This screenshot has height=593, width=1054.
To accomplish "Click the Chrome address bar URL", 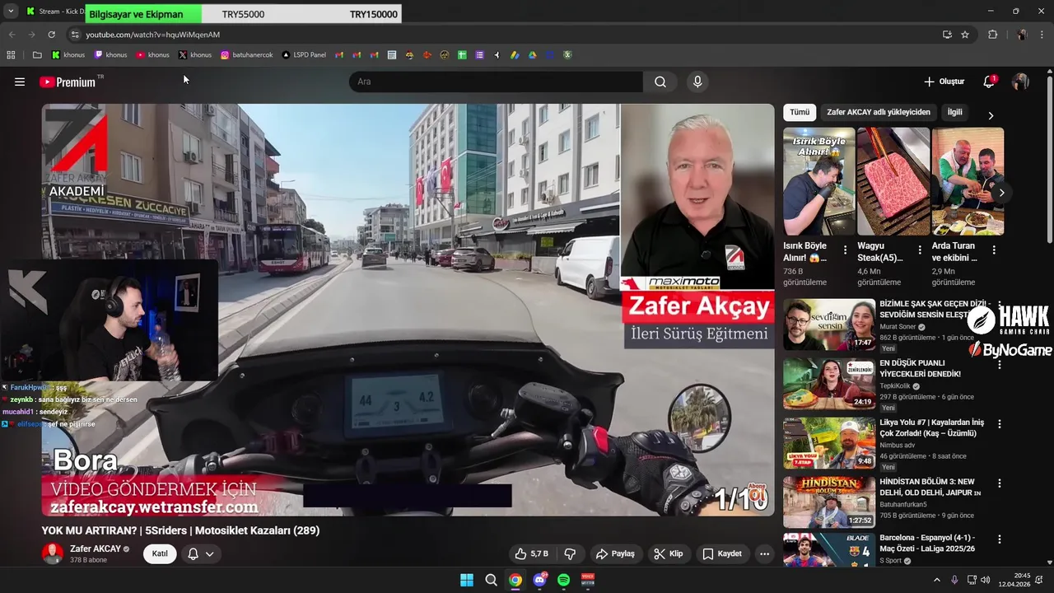I will point(153,35).
